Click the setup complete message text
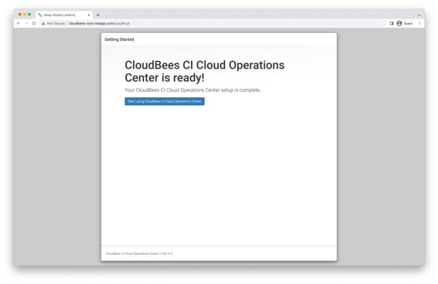The height and width of the screenshot is (284, 438). click(x=192, y=90)
